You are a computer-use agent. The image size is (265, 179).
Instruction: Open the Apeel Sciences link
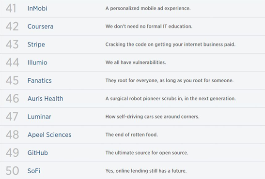tap(49, 135)
